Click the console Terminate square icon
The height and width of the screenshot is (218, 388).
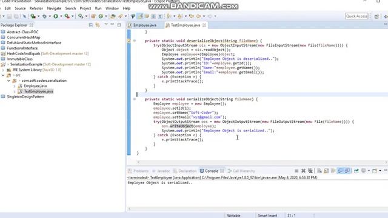point(296,171)
